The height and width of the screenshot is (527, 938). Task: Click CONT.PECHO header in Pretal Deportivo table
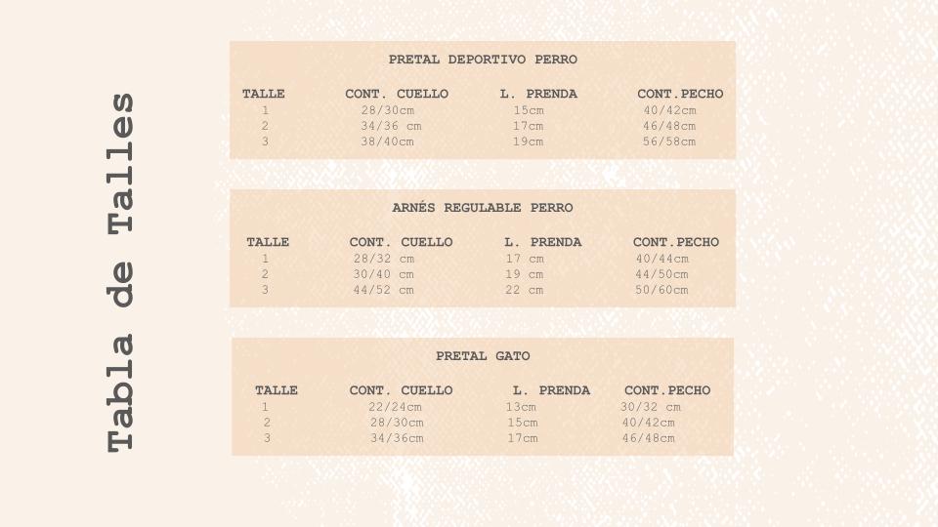tap(680, 94)
